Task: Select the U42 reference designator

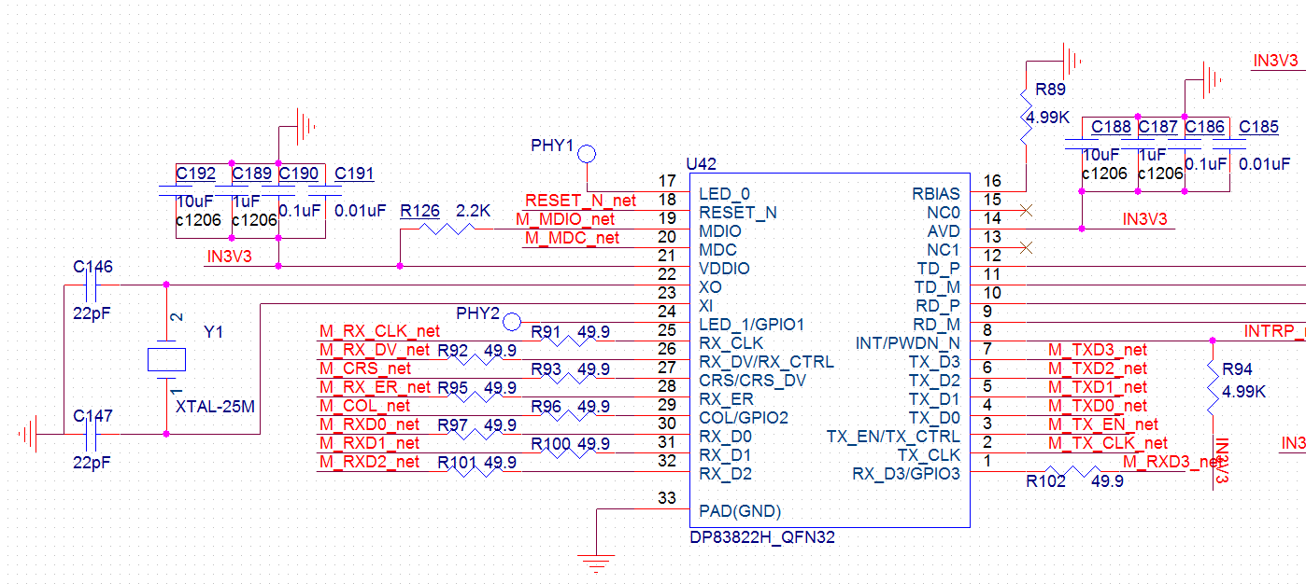Action: pos(701,164)
